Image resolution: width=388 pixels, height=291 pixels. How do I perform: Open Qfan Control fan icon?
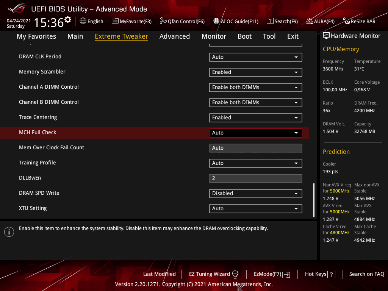click(x=163, y=21)
